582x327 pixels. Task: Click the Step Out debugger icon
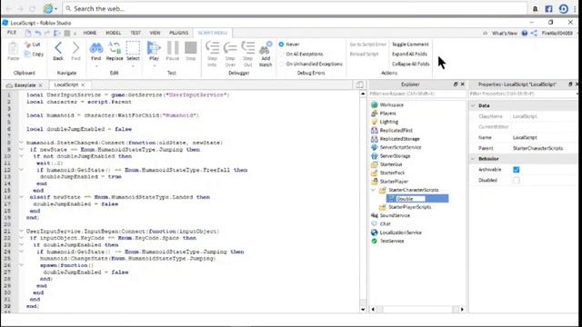(x=248, y=48)
